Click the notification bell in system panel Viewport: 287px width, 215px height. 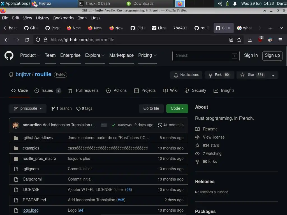(x=235, y=4)
